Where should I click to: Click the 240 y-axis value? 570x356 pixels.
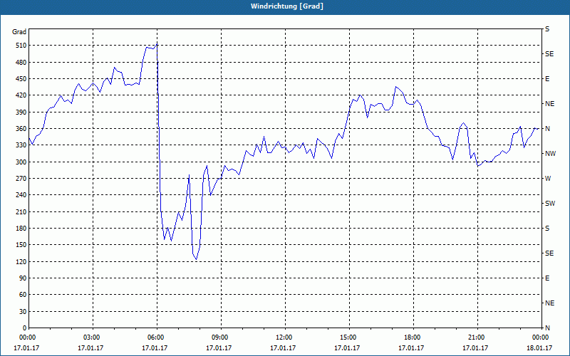pos(21,195)
